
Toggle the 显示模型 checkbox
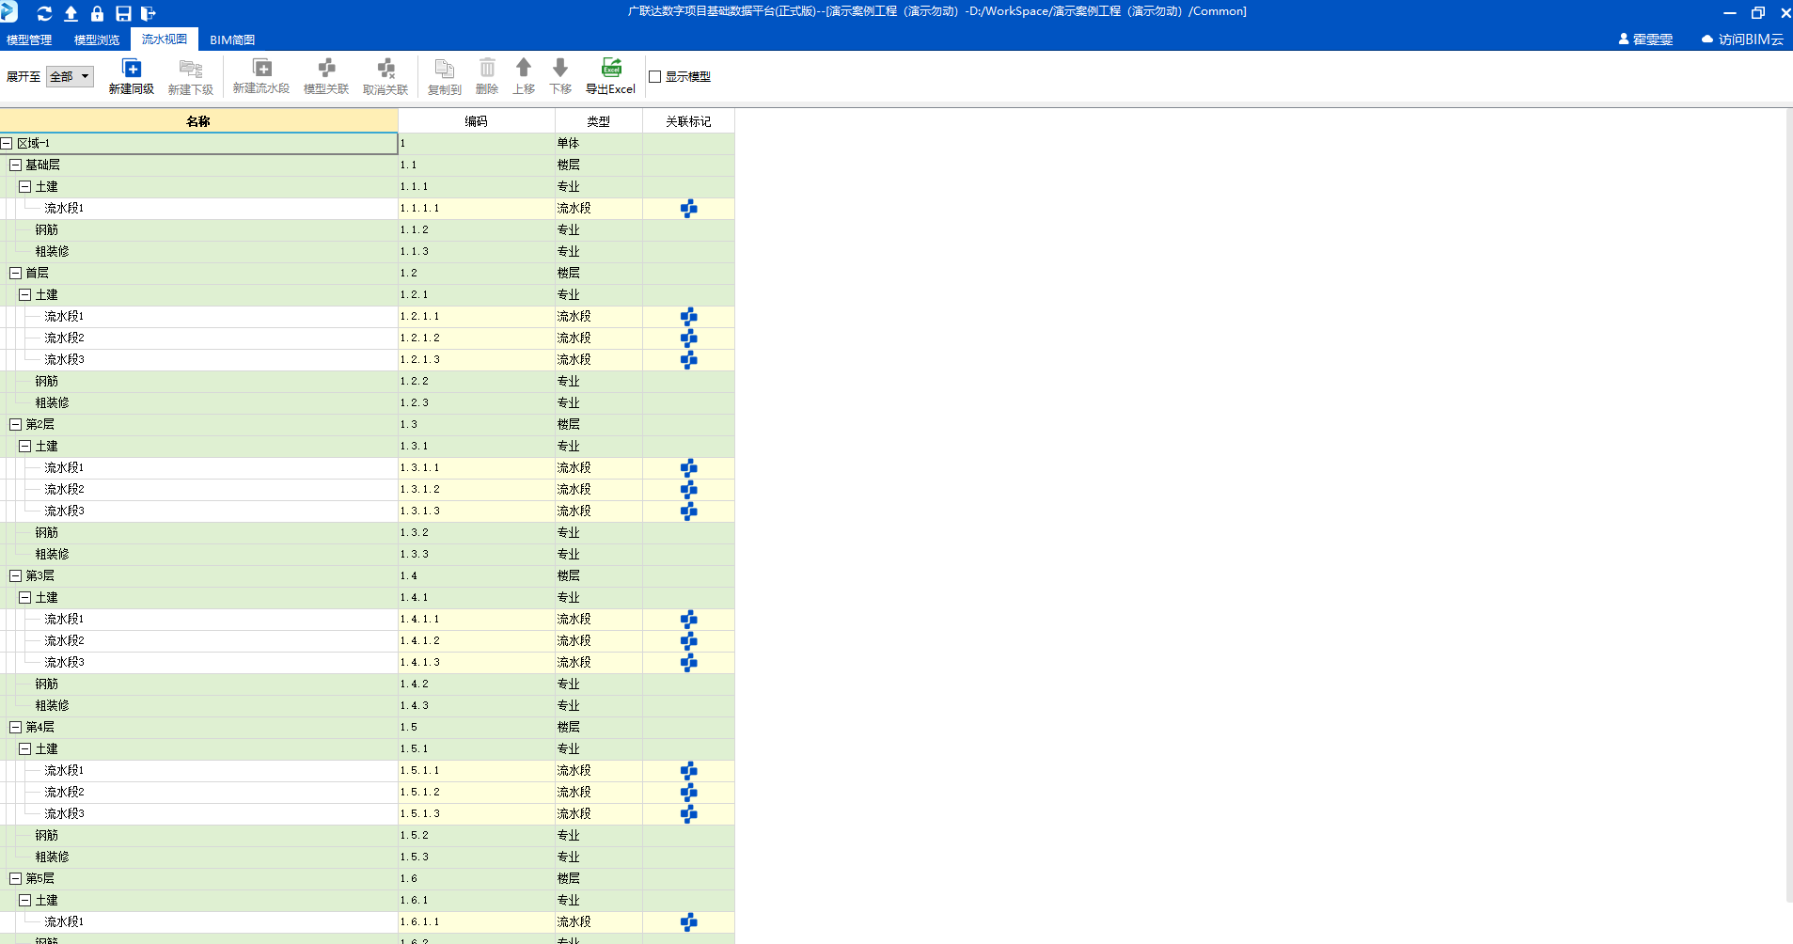[x=655, y=77]
